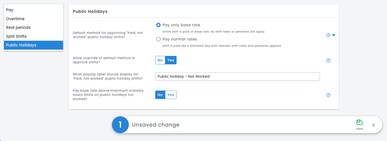Dismiss the unsaved change bar with X
Viewport: 387px width, 141px height.
coord(374,125)
